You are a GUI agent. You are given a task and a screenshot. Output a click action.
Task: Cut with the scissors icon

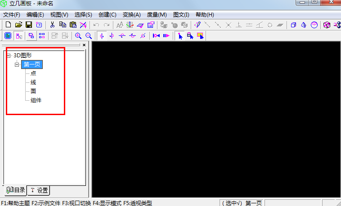tap(52, 25)
